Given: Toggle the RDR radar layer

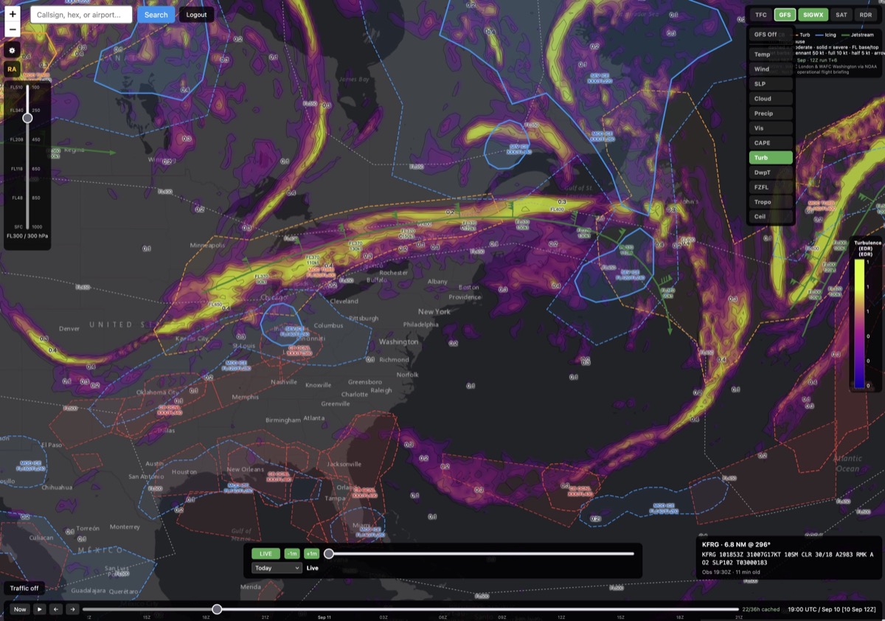Looking at the screenshot, I should point(866,15).
